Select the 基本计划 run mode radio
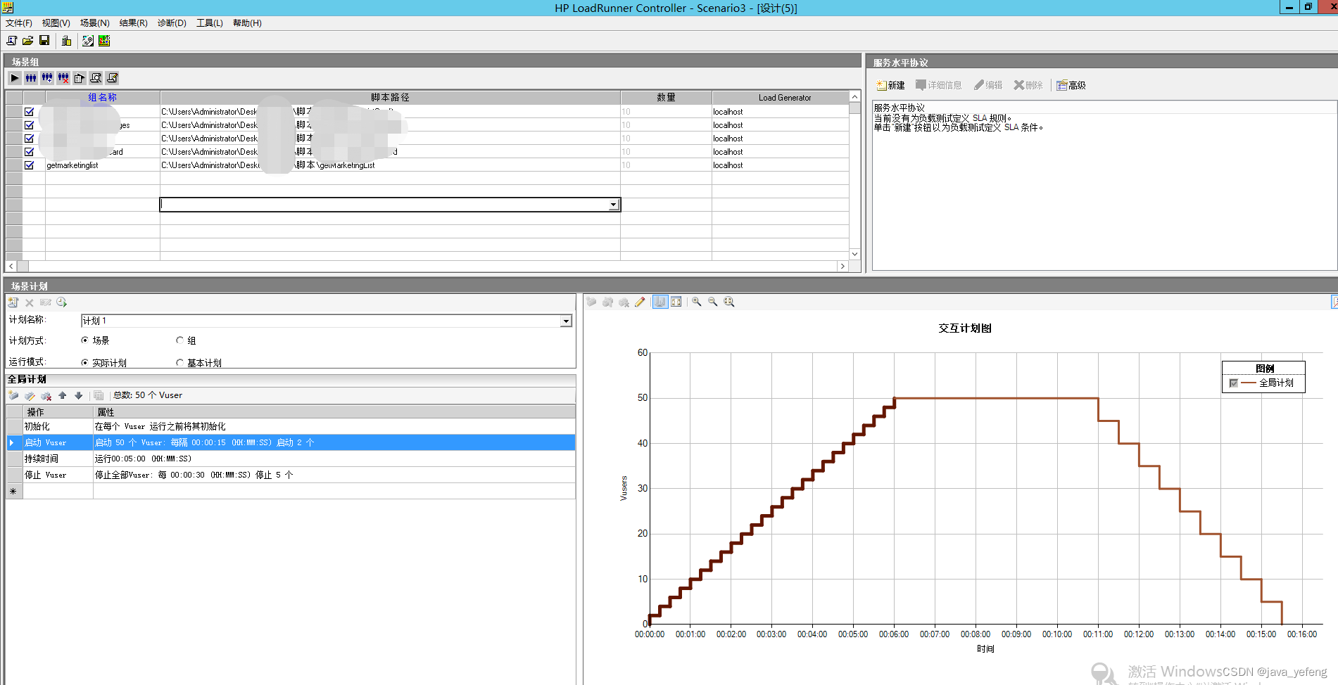This screenshot has width=1338, height=685. coord(179,363)
